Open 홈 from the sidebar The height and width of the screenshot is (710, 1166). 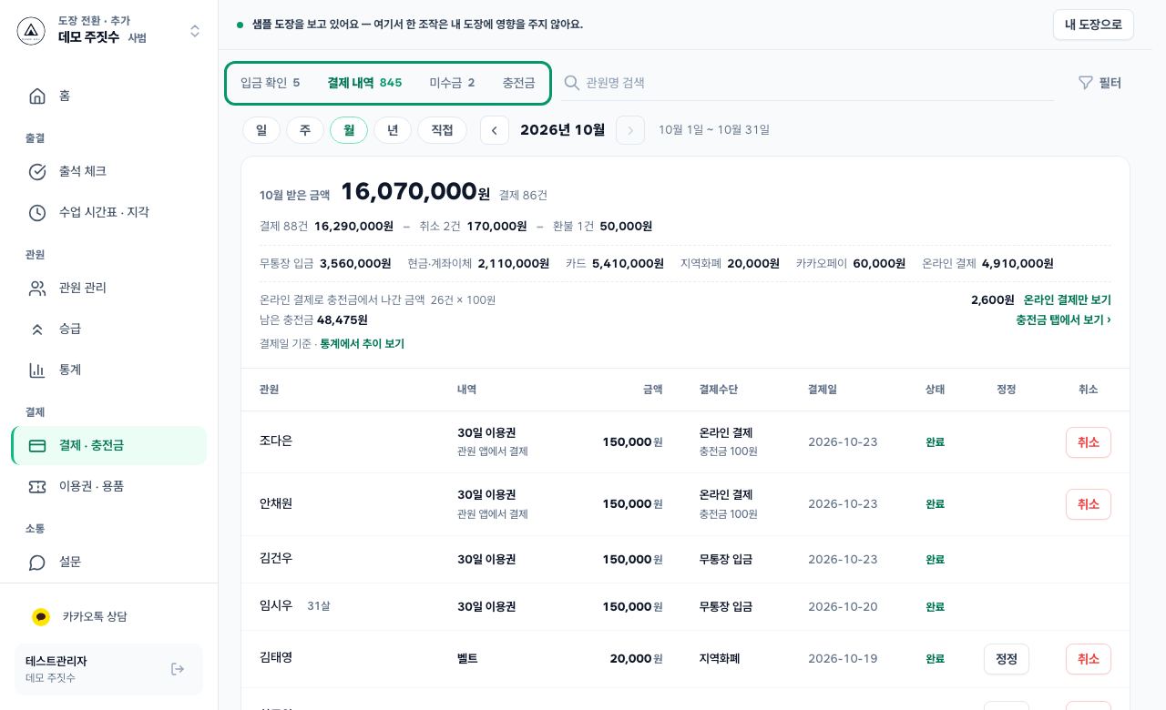109,96
